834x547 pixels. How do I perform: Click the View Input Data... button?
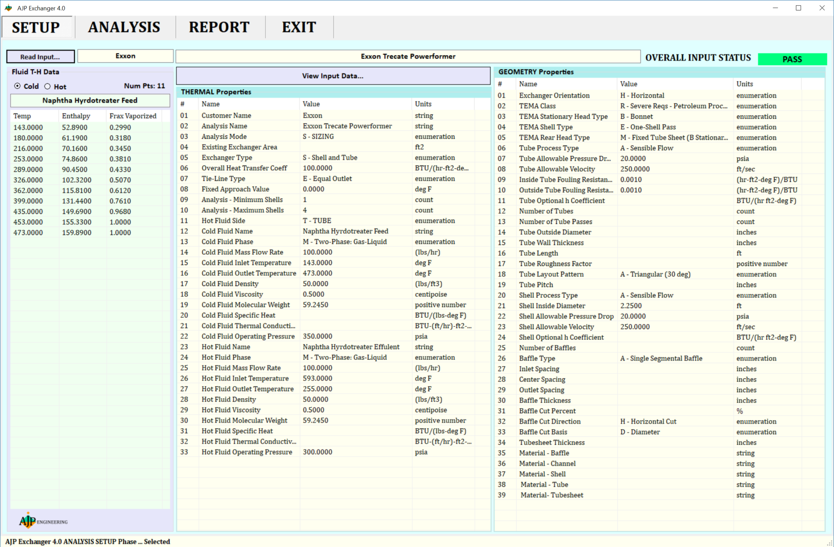pyautogui.click(x=333, y=76)
